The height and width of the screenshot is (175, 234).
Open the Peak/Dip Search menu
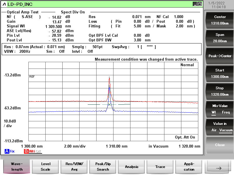(x=103, y=167)
